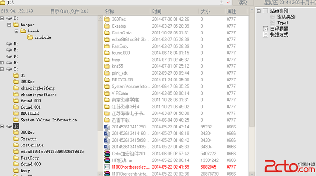Select hsxy folder in left tree

(x=25, y=171)
